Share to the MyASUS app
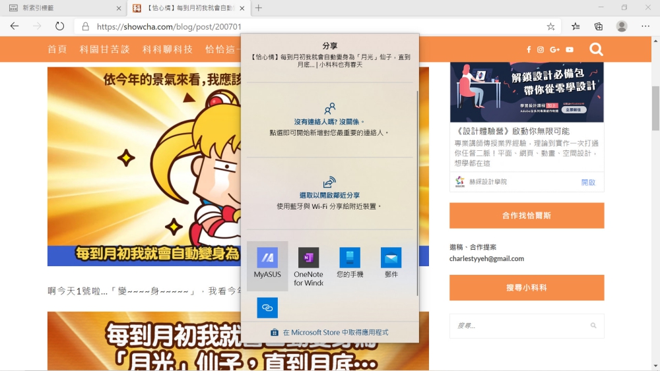Image resolution: width=660 pixels, height=371 pixels. point(267,266)
